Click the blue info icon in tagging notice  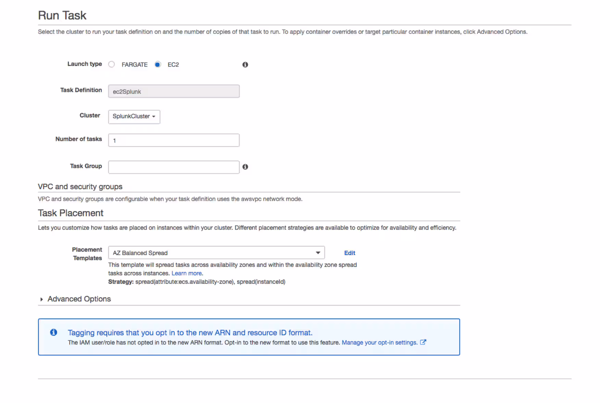(54, 332)
